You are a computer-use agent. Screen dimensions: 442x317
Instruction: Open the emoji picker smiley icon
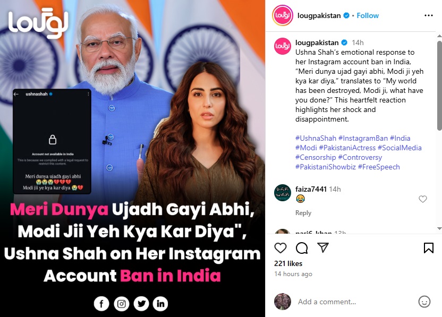coord(424,302)
